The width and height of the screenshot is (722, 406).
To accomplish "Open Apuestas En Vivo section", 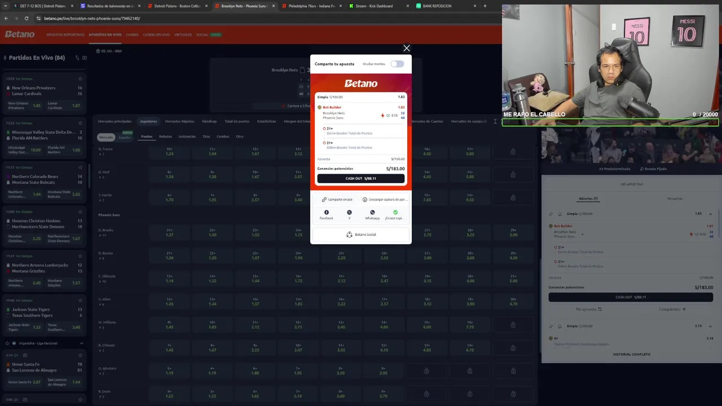I will coord(105,35).
